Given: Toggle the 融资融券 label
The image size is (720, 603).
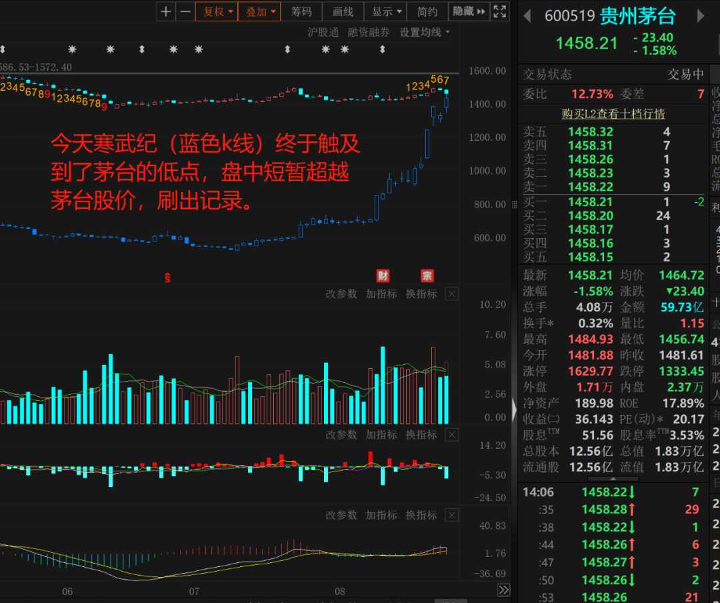Looking at the screenshot, I should tap(369, 33).
